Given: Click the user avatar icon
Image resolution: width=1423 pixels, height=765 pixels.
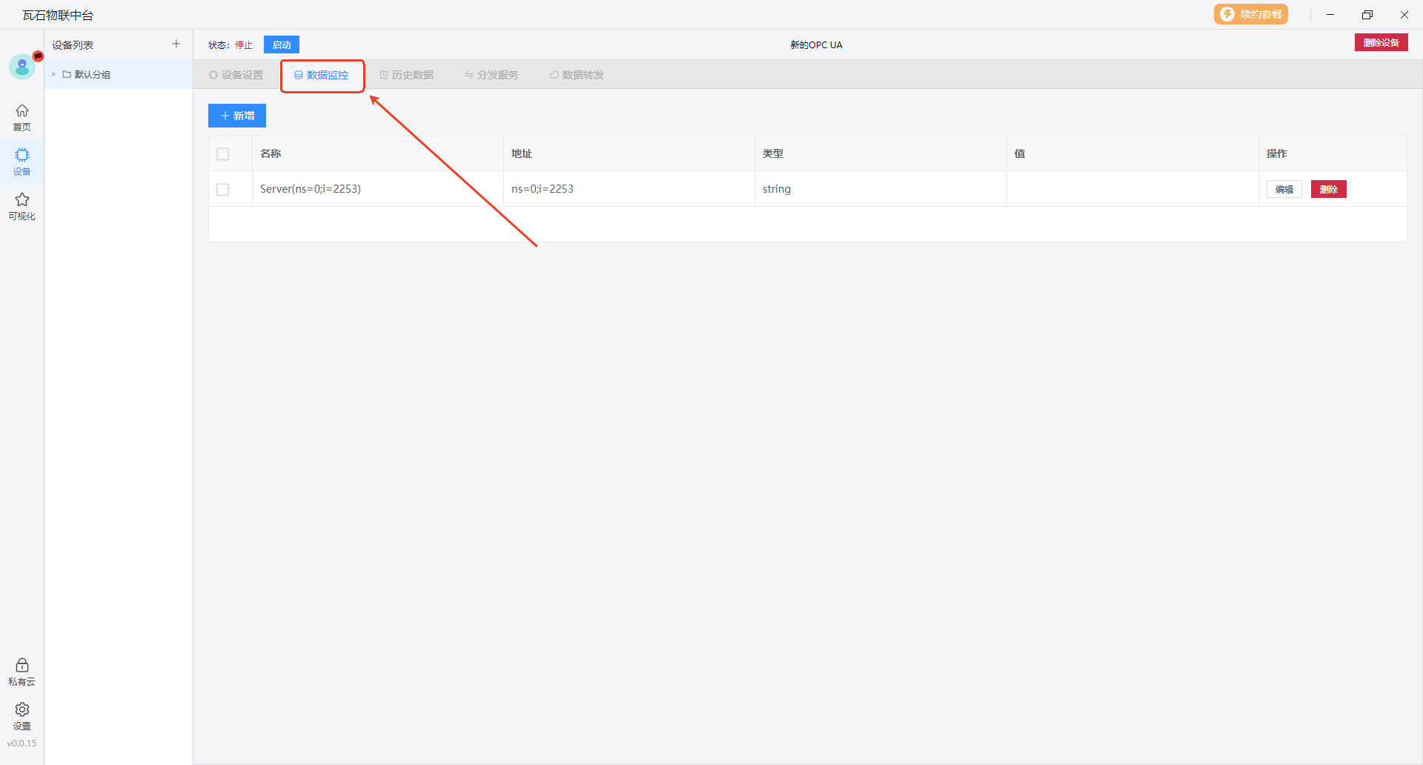Looking at the screenshot, I should 22,67.
